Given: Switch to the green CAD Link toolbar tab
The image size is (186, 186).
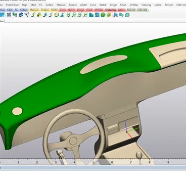Looking at the screenshot, I should tap(142, 10).
